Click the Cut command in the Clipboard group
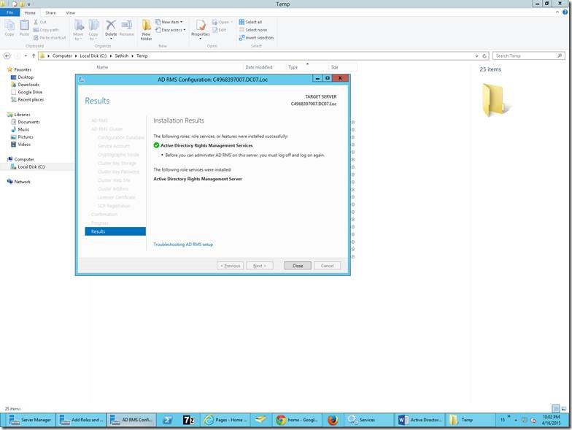The image size is (572, 430). pyautogui.click(x=40, y=22)
